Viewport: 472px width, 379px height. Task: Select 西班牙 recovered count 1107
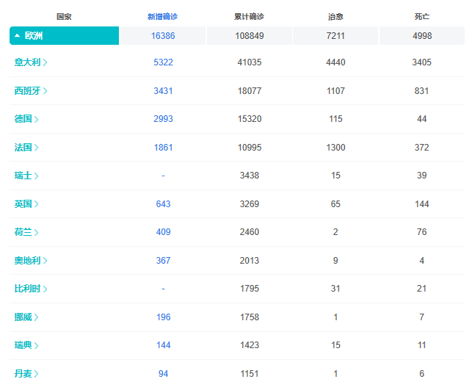click(x=335, y=91)
